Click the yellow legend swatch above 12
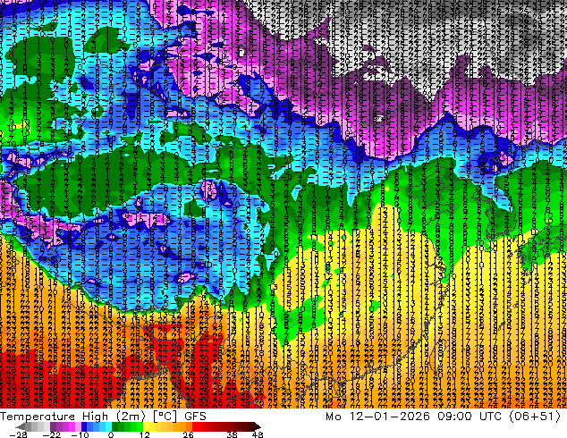 [x=146, y=426]
